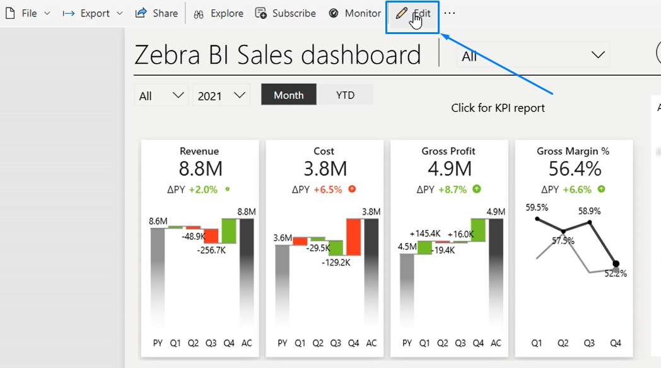The height and width of the screenshot is (368, 661).
Task: Click the Edit pencil icon
Action: [x=402, y=13]
